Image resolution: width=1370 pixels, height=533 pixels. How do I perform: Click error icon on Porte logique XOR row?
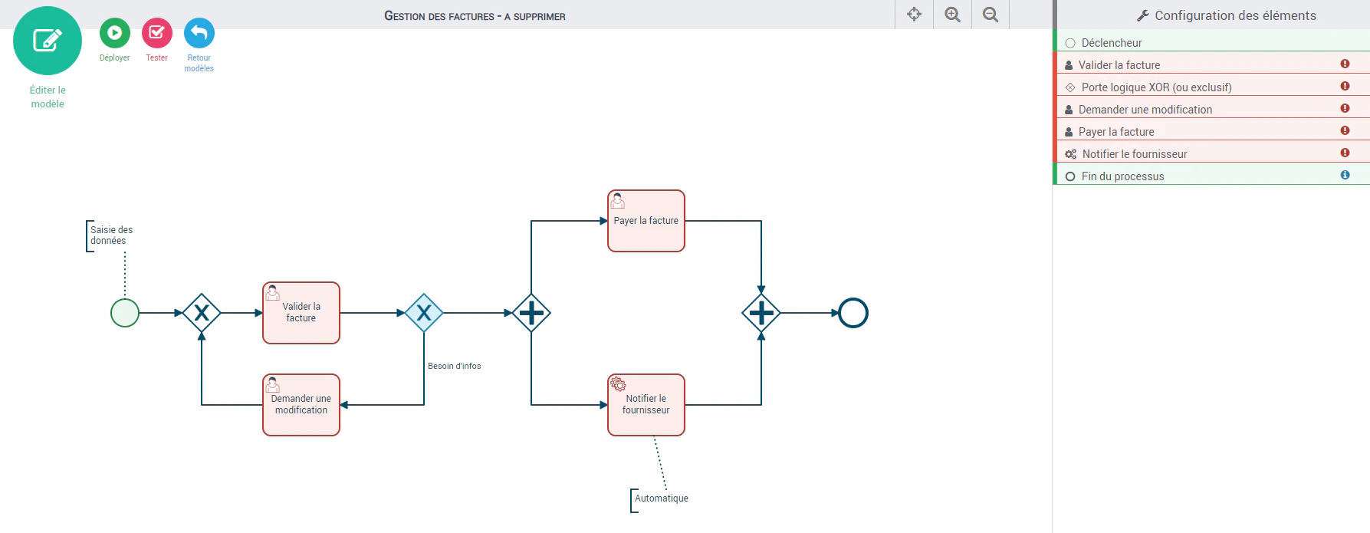tap(1345, 86)
